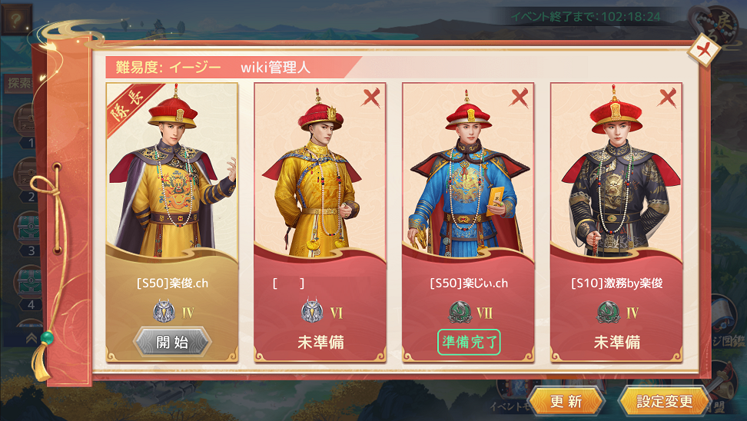Click green rank VII badge icon

coord(460,312)
